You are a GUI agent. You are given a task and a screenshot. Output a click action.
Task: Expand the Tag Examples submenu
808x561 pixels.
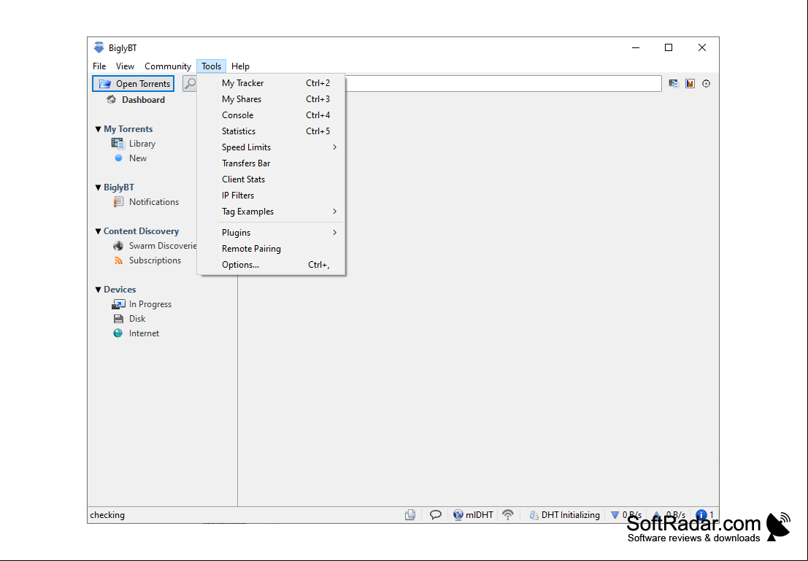(271, 212)
